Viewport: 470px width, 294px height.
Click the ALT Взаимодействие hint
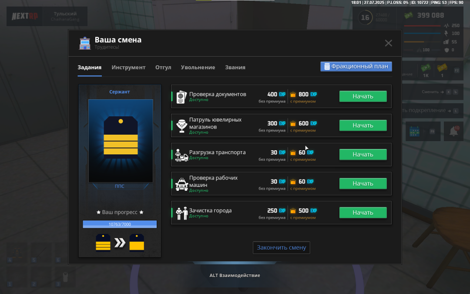click(x=235, y=275)
